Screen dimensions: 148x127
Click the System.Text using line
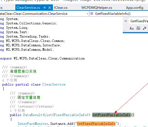14,32
